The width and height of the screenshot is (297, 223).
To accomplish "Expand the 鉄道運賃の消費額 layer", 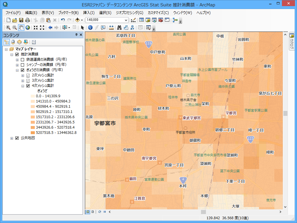I will [17, 60].
